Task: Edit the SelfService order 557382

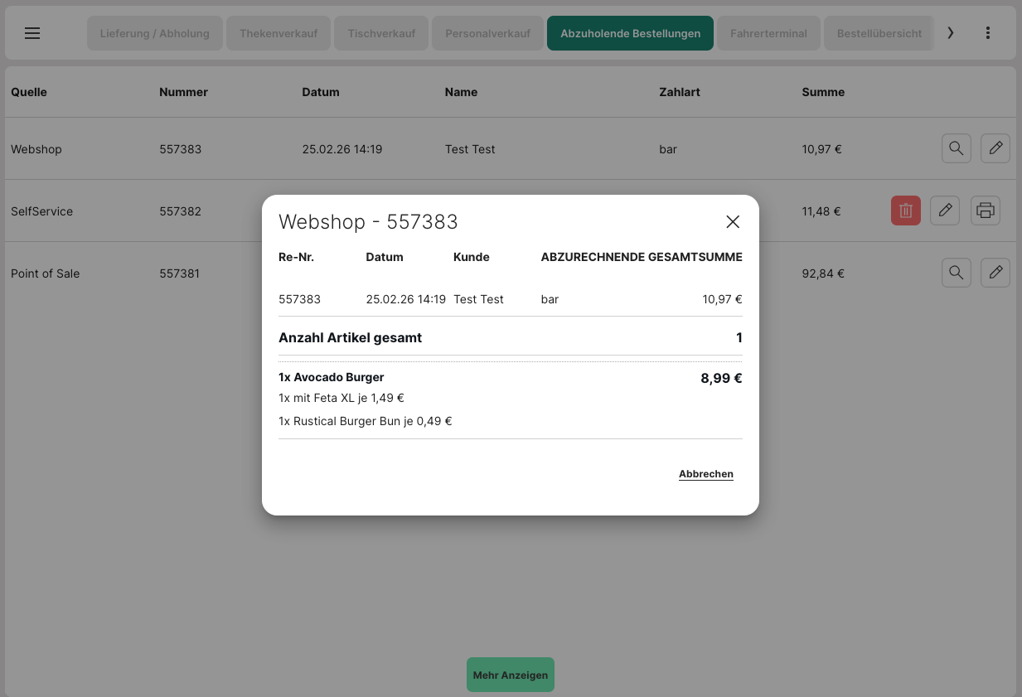Action: (944, 211)
